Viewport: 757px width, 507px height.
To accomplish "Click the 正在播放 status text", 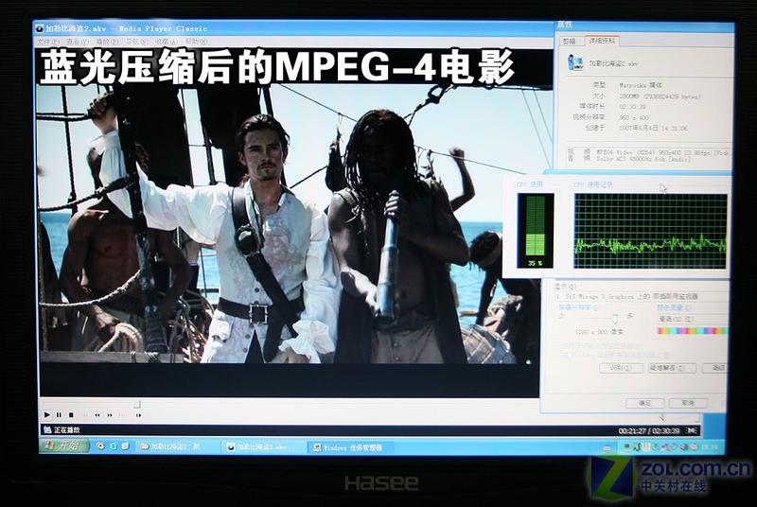I will click(67, 429).
